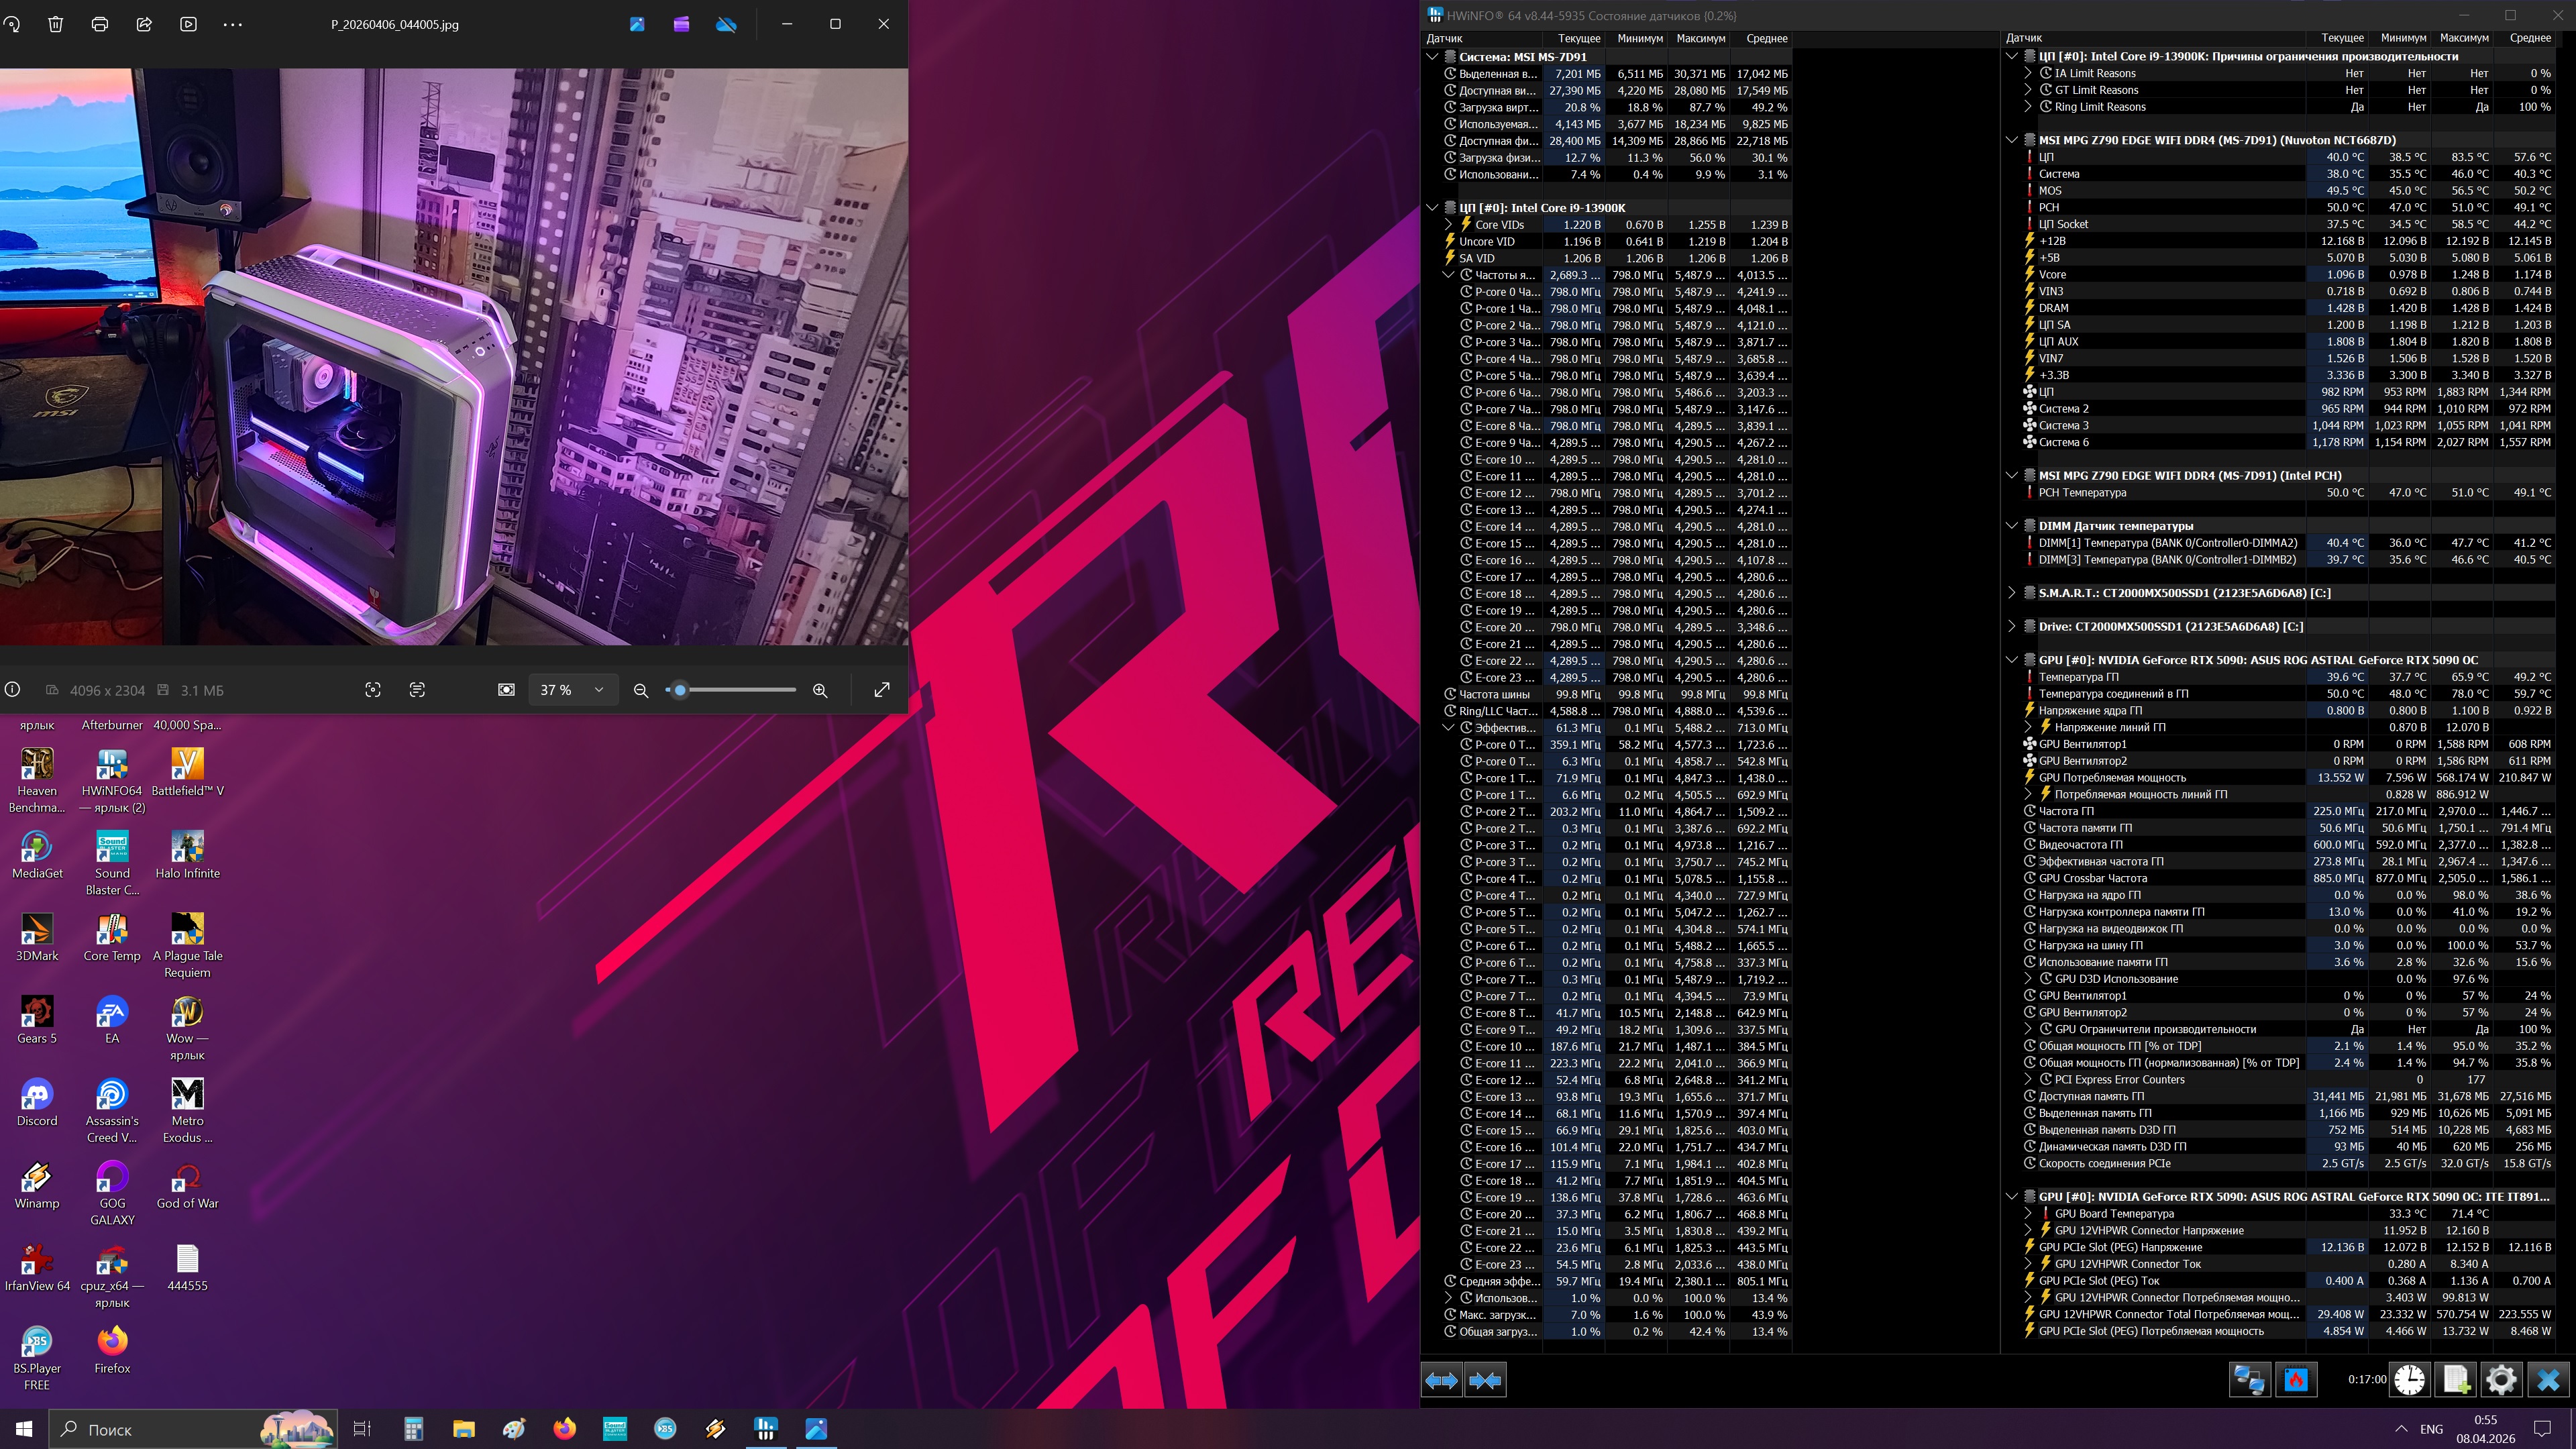The width and height of the screenshot is (2576, 1449).
Task: Click the reset clock icon in HWiNFO
Action: [x=2409, y=1380]
